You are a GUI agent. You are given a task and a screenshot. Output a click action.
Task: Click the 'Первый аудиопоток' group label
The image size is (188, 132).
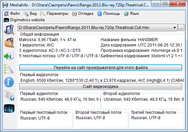39,94
